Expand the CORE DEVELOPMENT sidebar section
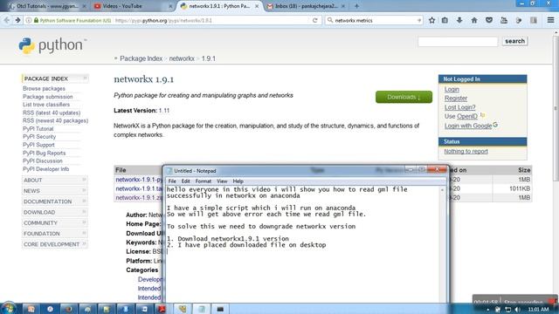559x314 pixels. coord(55,244)
